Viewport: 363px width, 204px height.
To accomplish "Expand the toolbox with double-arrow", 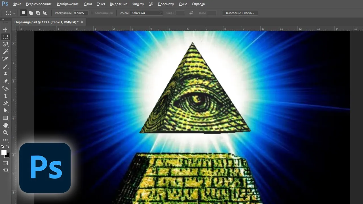I will click(x=3, y=20).
